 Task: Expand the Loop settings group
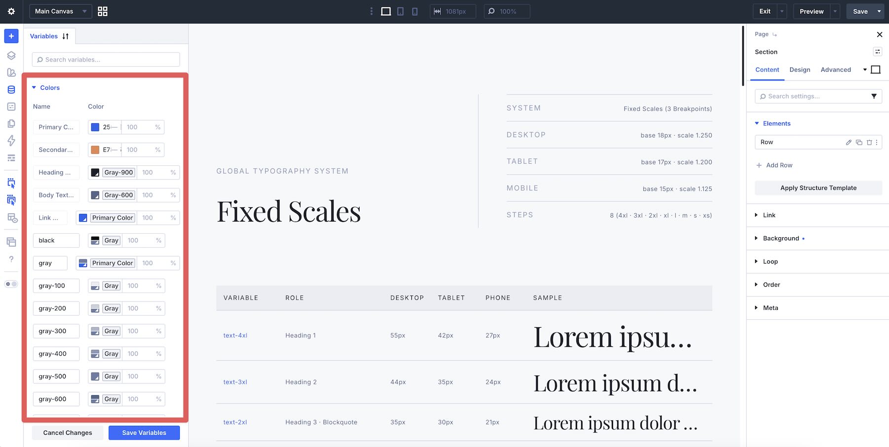tap(756, 261)
